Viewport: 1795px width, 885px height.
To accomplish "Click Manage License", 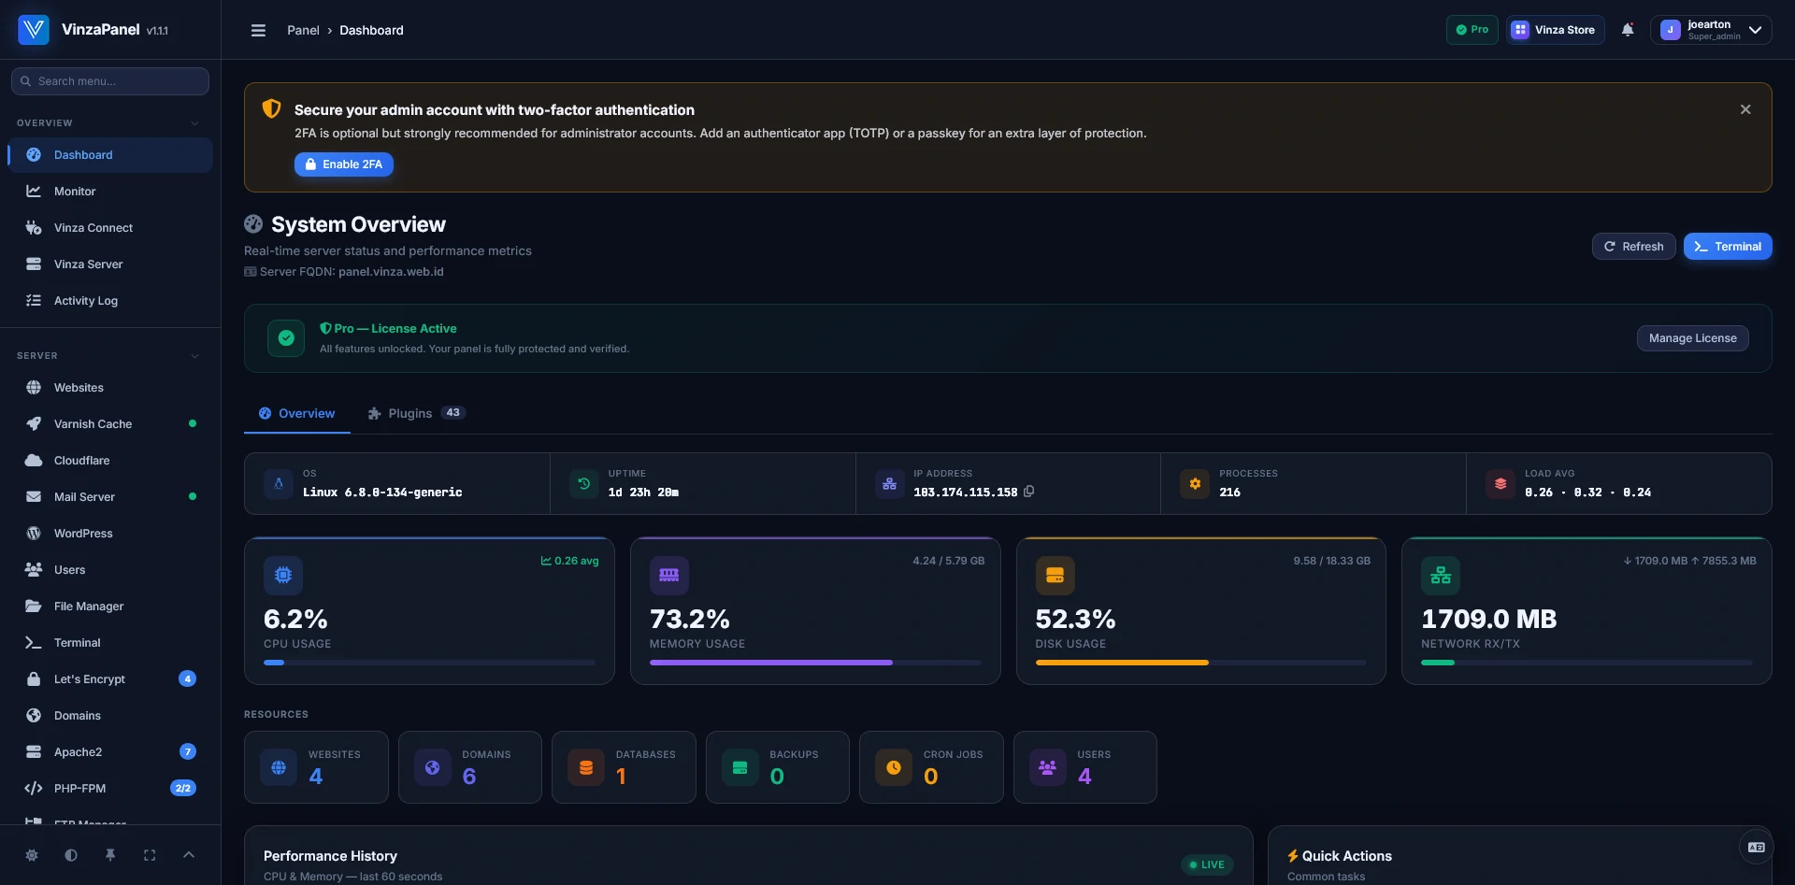I will [1693, 338].
